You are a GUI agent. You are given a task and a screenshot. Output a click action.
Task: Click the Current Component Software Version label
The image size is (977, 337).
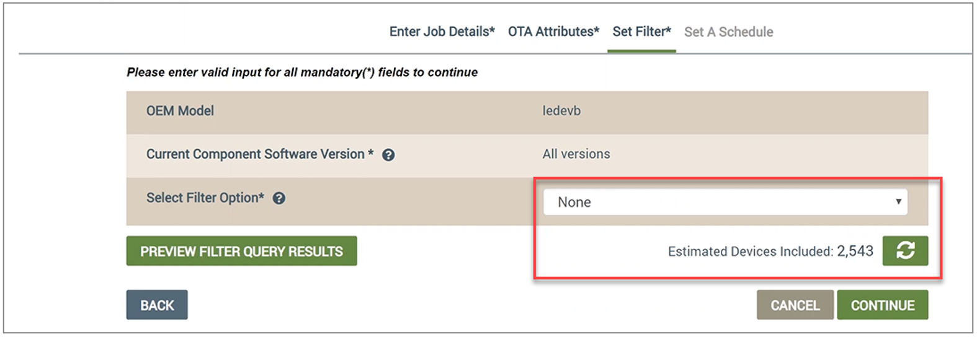pyautogui.click(x=260, y=154)
